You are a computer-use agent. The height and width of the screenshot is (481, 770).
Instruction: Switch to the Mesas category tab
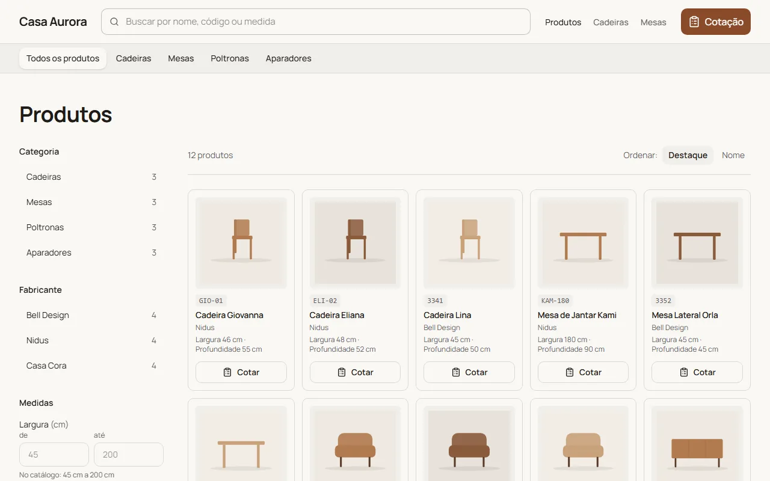pyautogui.click(x=181, y=58)
